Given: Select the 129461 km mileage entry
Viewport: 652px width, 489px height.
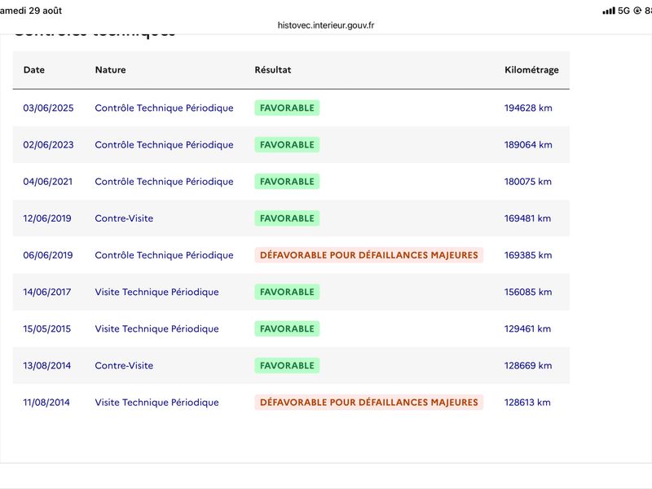Looking at the screenshot, I should [x=527, y=329].
